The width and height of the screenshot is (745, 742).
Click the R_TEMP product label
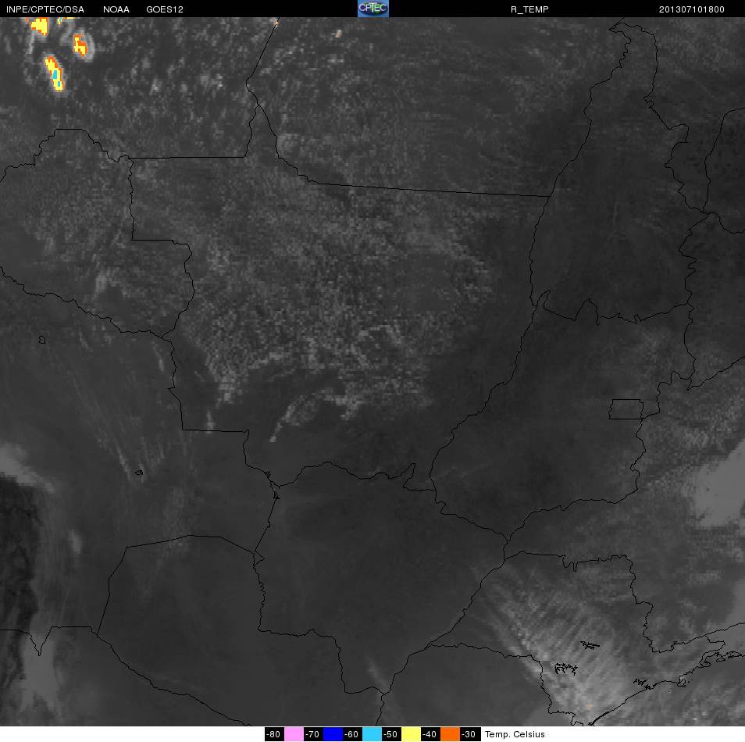529,9
